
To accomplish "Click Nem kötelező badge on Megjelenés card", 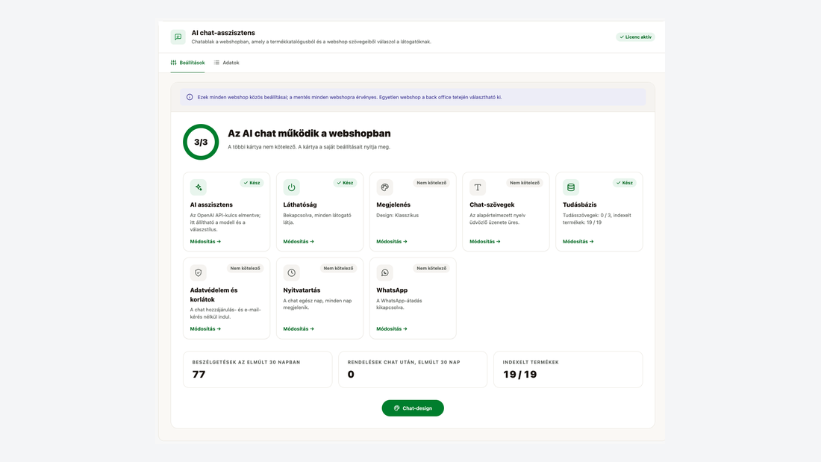I will point(431,183).
